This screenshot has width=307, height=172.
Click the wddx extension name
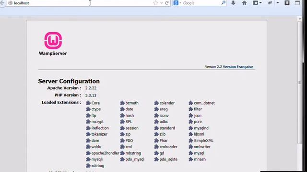coord(96,147)
